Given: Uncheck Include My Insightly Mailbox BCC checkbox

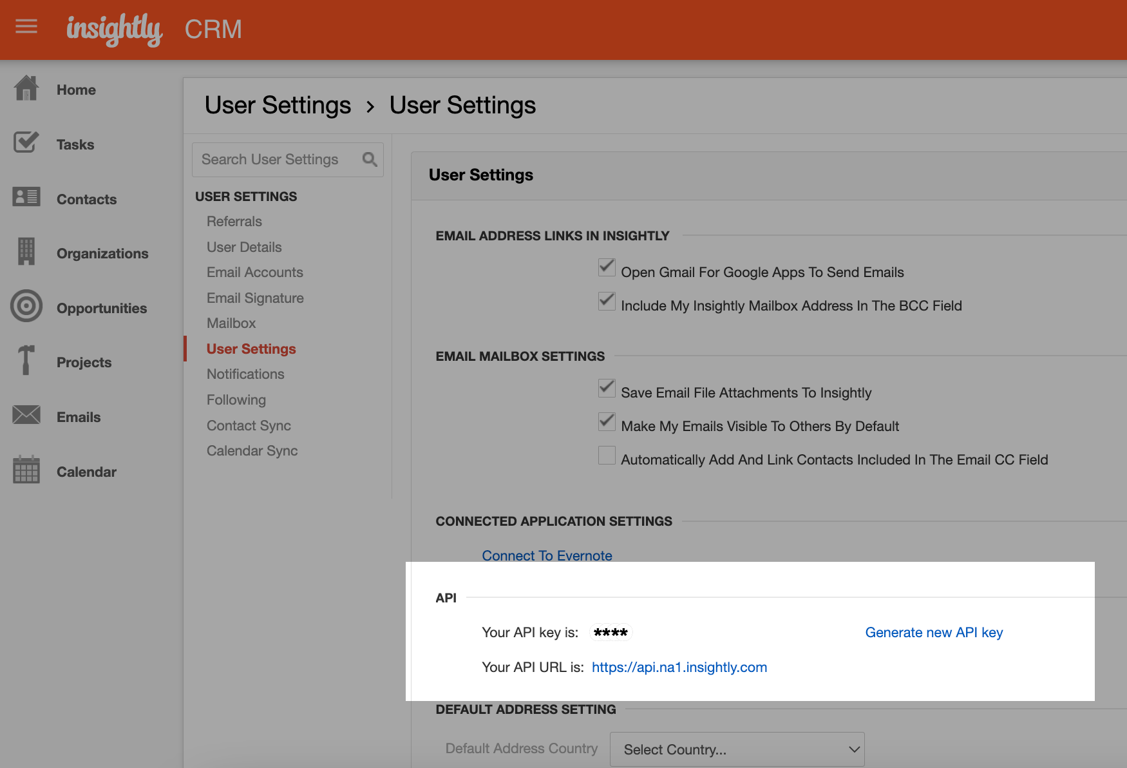Looking at the screenshot, I should pyautogui.click(x=607, y=301).
